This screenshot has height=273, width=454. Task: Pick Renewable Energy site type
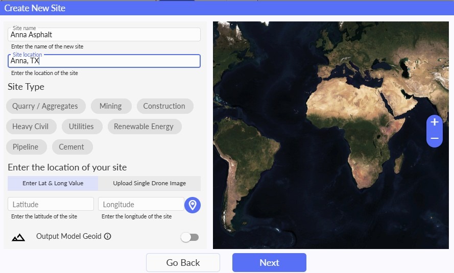coord(144,127)
